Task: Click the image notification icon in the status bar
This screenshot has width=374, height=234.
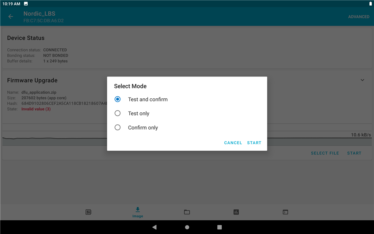Action: (26, 4)
